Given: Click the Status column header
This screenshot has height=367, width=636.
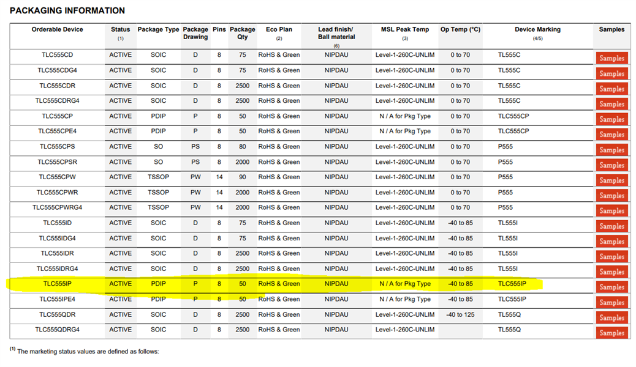Looking at the screenshot, I should [121, 29].
